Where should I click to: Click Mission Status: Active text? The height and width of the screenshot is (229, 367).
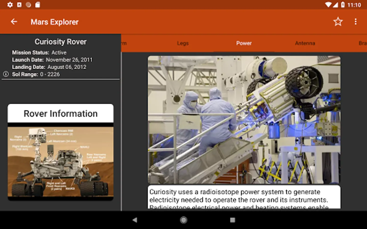pos(39,52)
